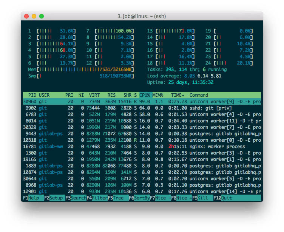Click the CPU 4 meter at 68.0%
The height and width of the screenshot is (232, 284).
(52, 50)
